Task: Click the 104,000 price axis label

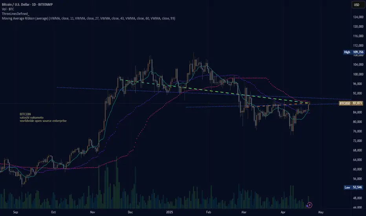Action: pyautogui.click(x=358, y=65)
